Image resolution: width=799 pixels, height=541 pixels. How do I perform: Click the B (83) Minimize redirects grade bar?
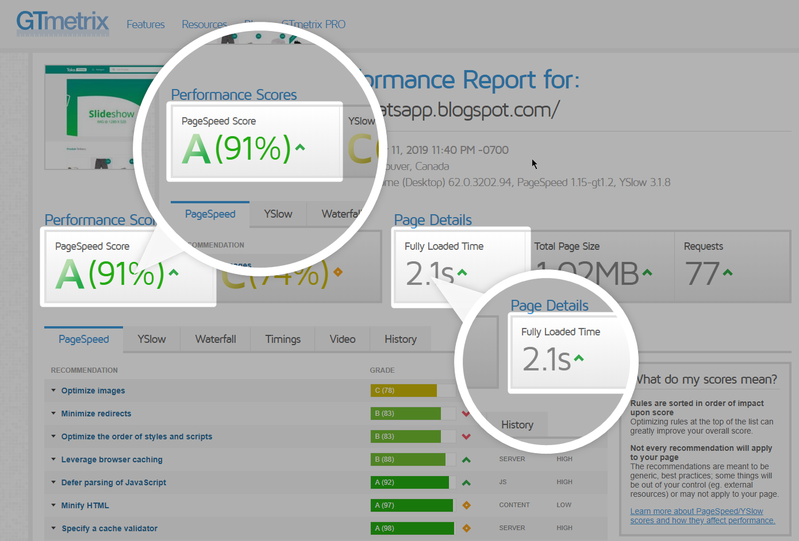413,414
